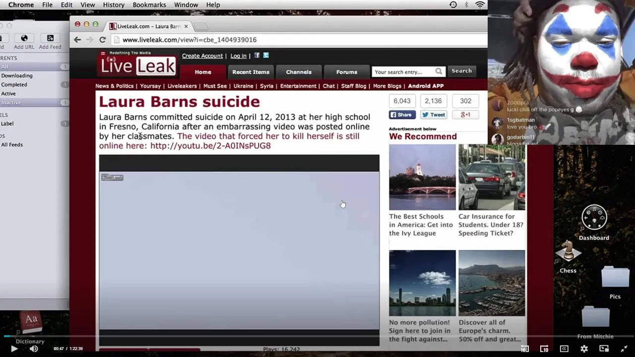Toggle closed captions in the player
The width and height of the screenshot is (635, 357).
pyautogui.click(x=564, y=349)
